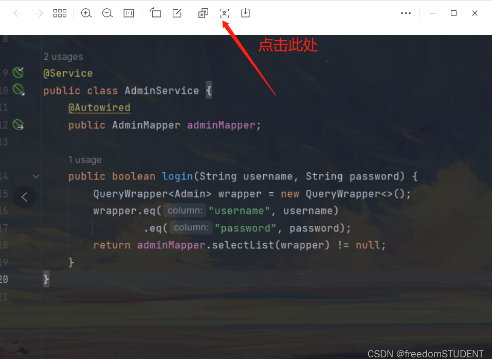Click the @Autowired annotation
The image size is (492, 363).
99,107
